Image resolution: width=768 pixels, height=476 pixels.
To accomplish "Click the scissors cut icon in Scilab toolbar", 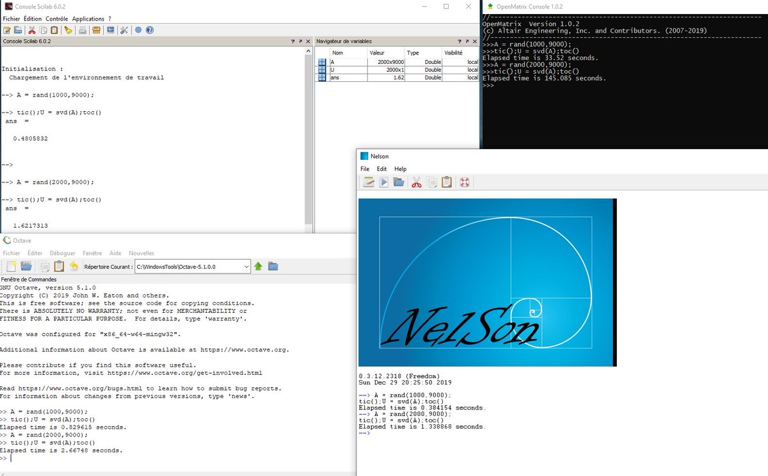I will coord(32,30).
